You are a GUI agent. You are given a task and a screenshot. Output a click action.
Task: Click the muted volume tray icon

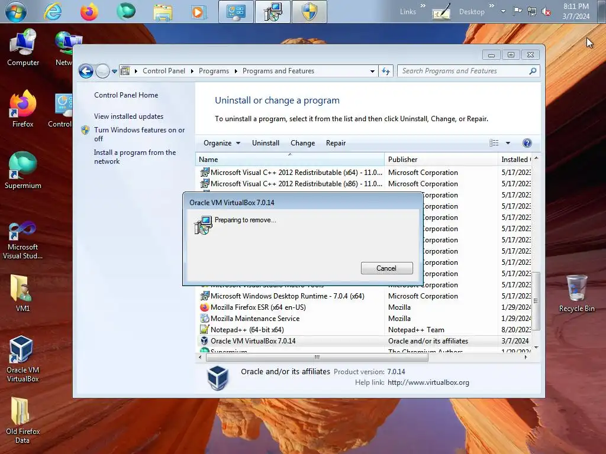[x=546, y=12]
